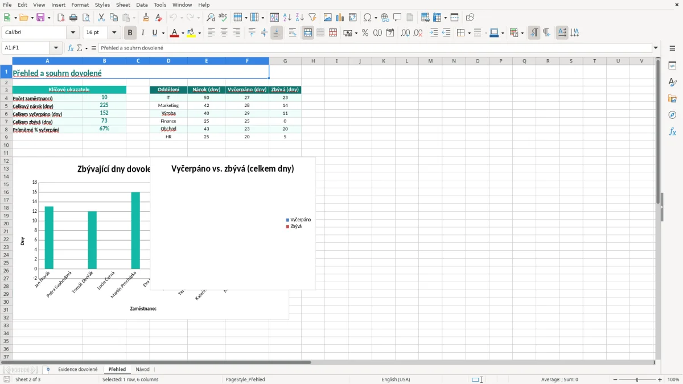Expand the formula bar
The width and height of the screenshot is (683, 384).
click(x=656, y=48)
